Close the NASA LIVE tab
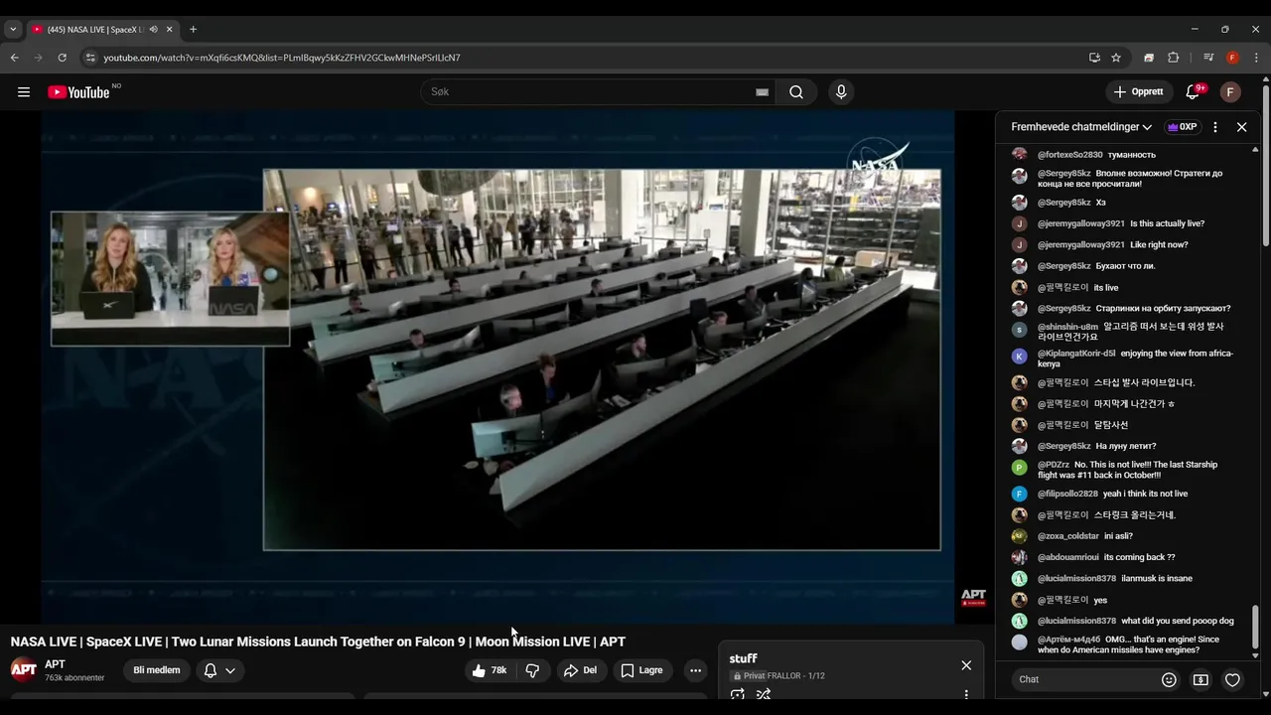This screenshot has height=715, width=1271. [x=168, y=30]
